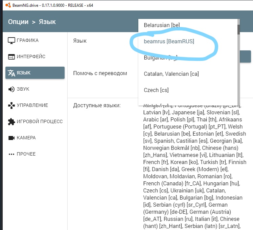Choose Czech [cs] from language list

[188, 90]
